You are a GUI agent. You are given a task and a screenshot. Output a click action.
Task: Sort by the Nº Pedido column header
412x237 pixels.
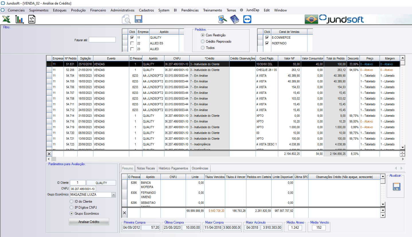[x=70, y=58]
